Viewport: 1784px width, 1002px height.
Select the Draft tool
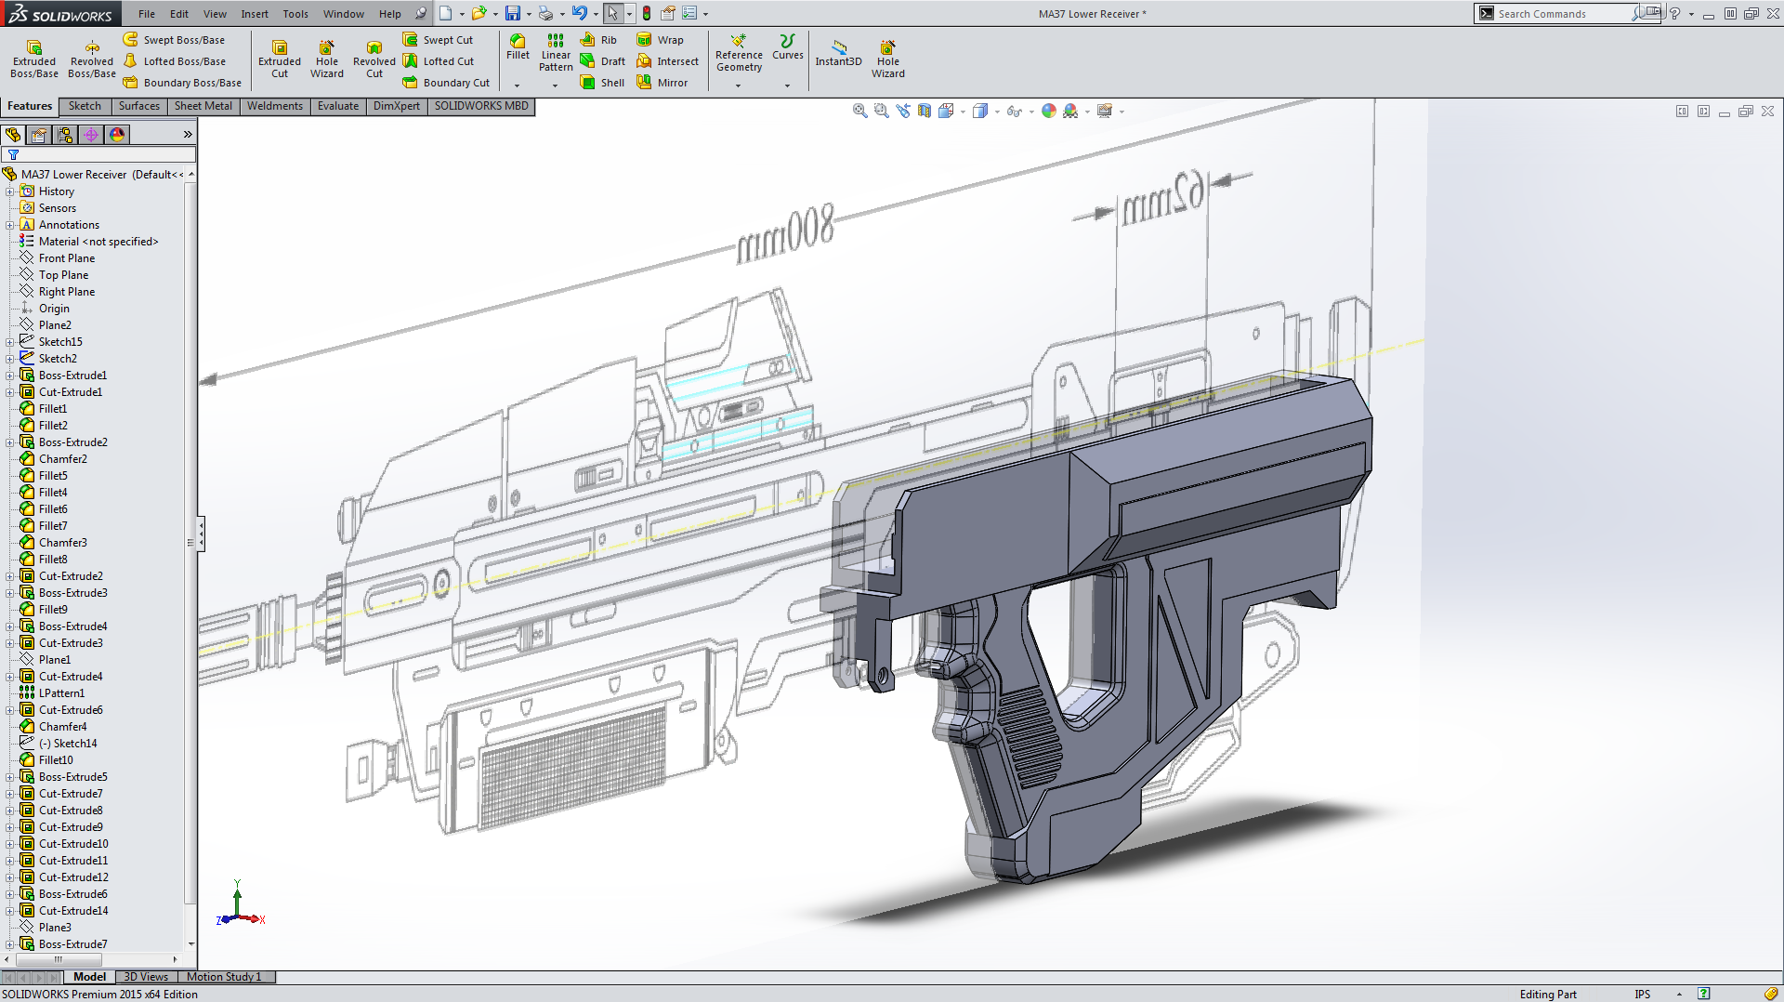point(602,61)
